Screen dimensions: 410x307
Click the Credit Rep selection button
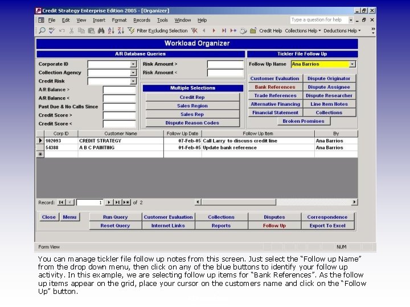[192, 97]
